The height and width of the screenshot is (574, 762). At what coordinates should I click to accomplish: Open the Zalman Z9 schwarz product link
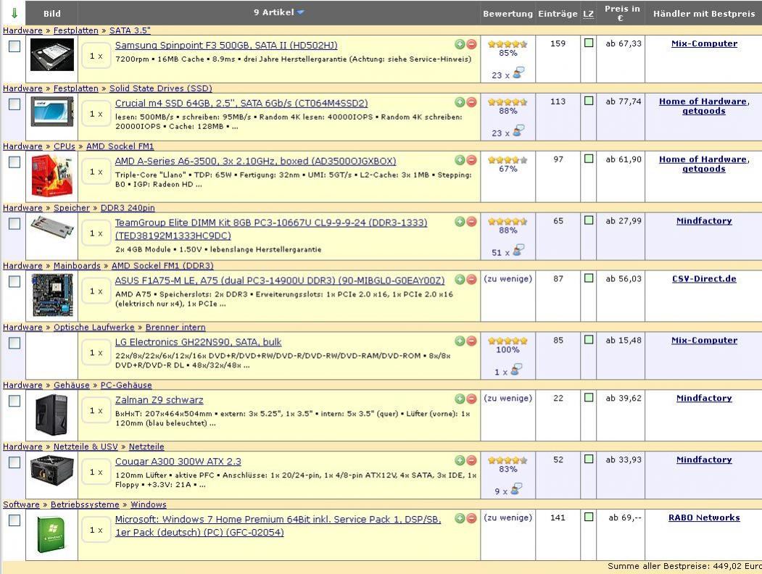pyautogui.click(x=159, y=399)
